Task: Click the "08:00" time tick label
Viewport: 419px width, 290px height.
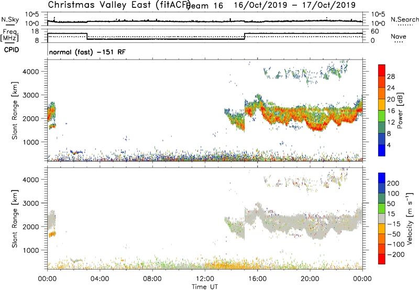Action: (x=152, y=279)
